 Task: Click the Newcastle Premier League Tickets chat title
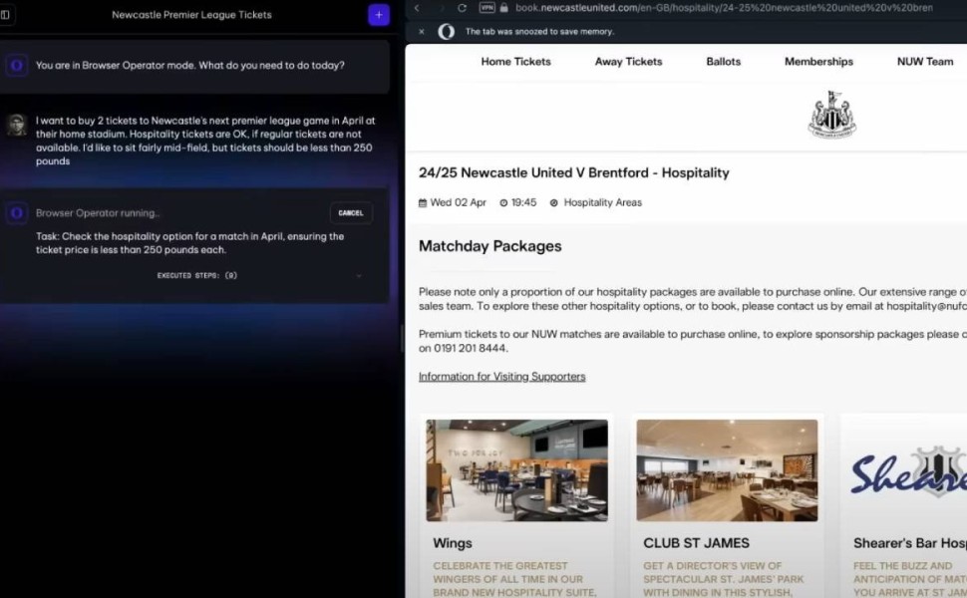tap(191, 15)
